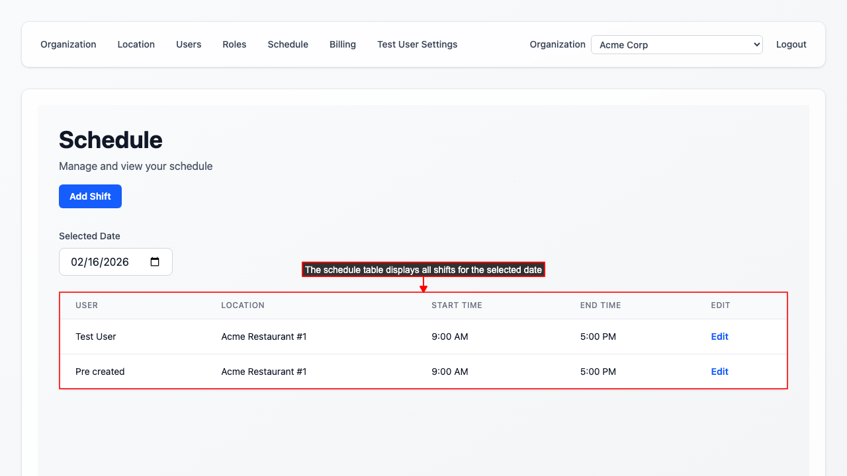Edit the Test User shift
The width and height of the screenshot is (847, 476).
click(x=719, y=337)
